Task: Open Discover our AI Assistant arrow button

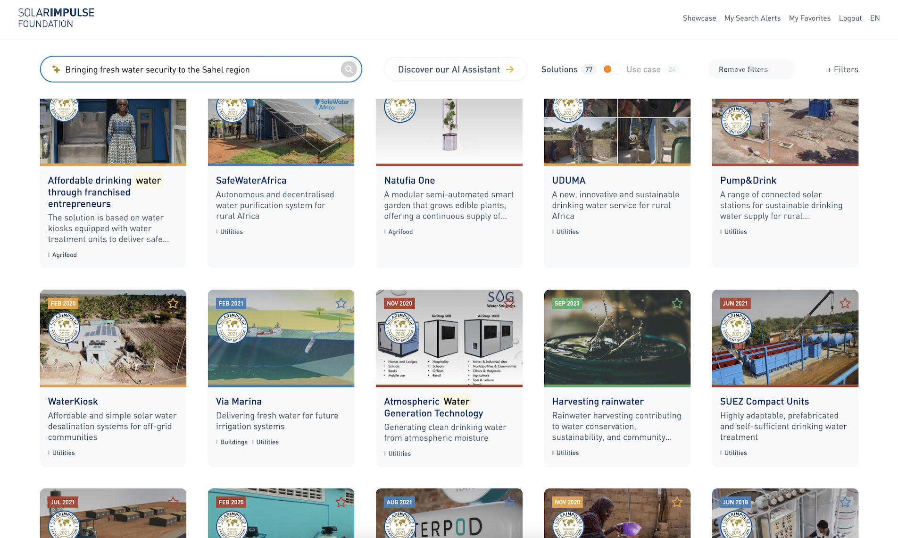Action: tap(455, 69)
